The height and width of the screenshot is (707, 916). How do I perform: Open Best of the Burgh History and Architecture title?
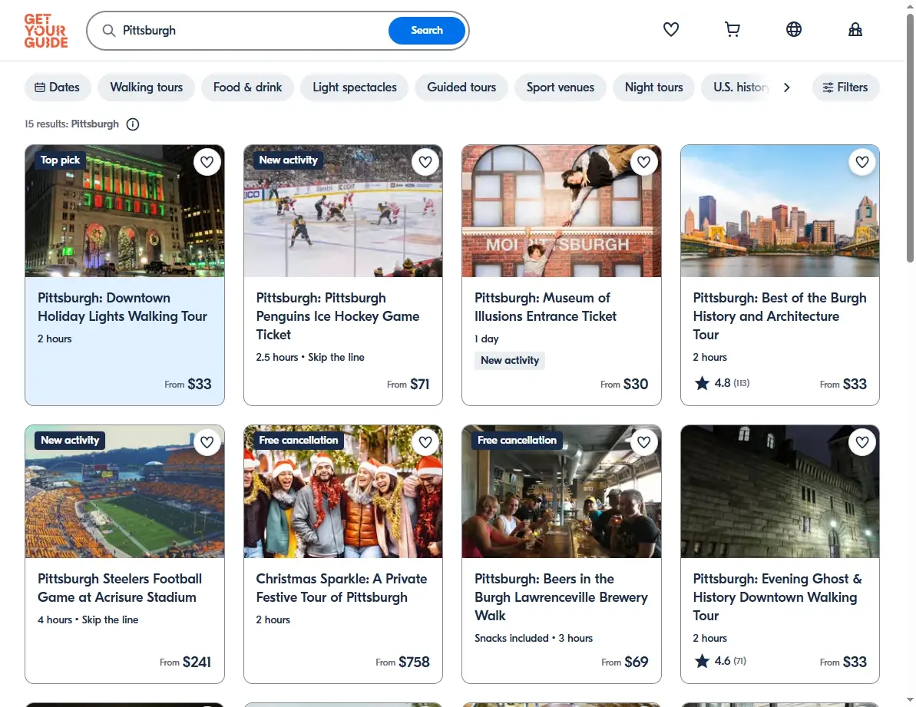[x=779, y=316]
